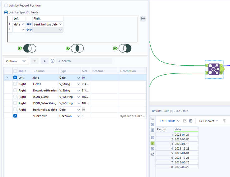
Task: Click the checkmark icon in Results toolbar
Action: pyautogui.click(x=185, y=121)
